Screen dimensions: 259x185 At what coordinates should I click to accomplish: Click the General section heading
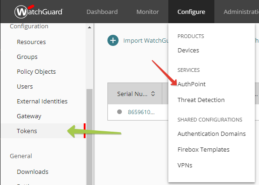pyautogui.click(x=21, y=156)
